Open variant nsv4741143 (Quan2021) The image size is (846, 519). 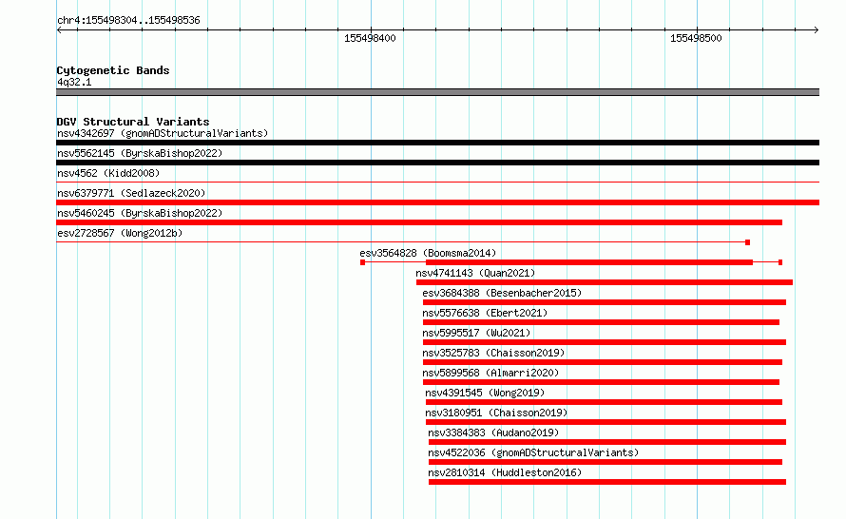pyautogui.click(x=475, y=273)
